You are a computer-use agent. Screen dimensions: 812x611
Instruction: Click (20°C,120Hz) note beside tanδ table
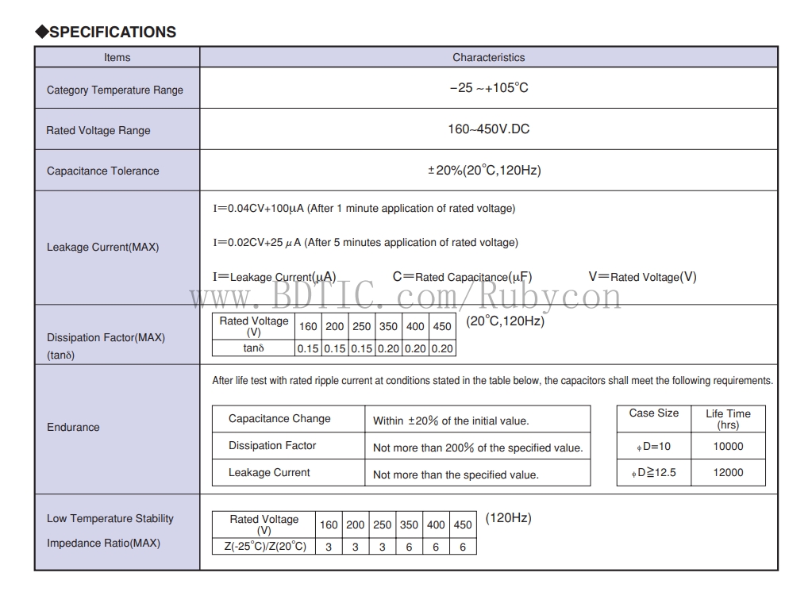point(506,321)
